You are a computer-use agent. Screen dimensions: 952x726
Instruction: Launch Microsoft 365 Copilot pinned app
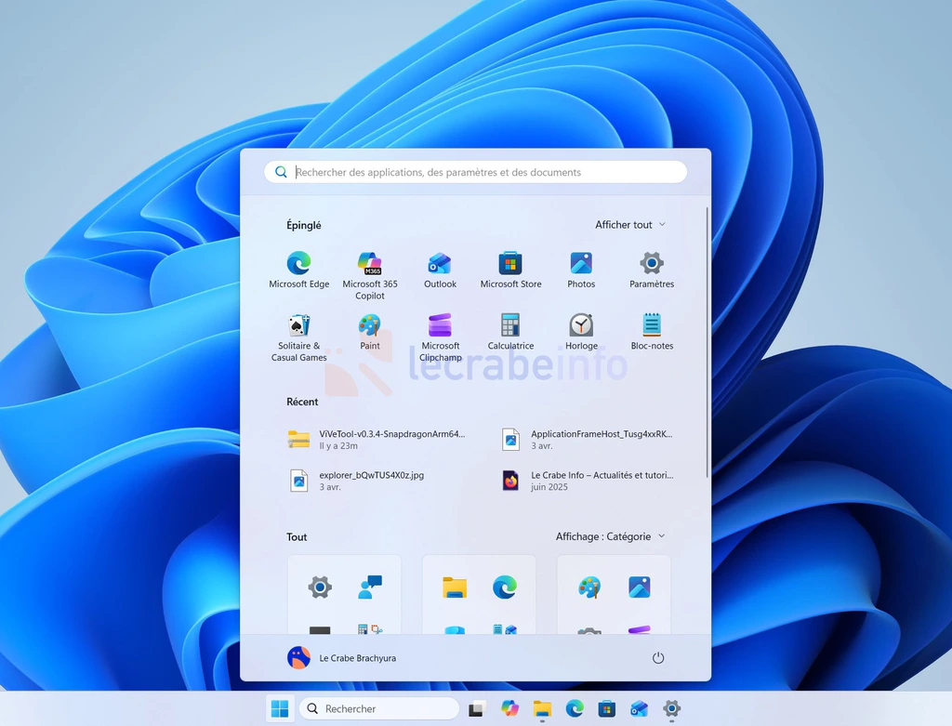point(370,275)
